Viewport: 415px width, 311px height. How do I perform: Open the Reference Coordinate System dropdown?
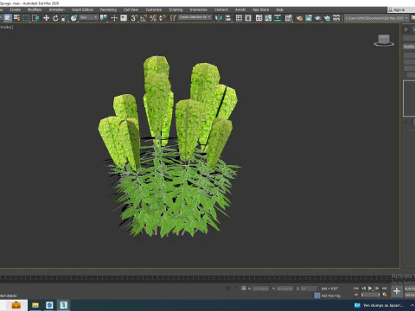tap(89, 18)
